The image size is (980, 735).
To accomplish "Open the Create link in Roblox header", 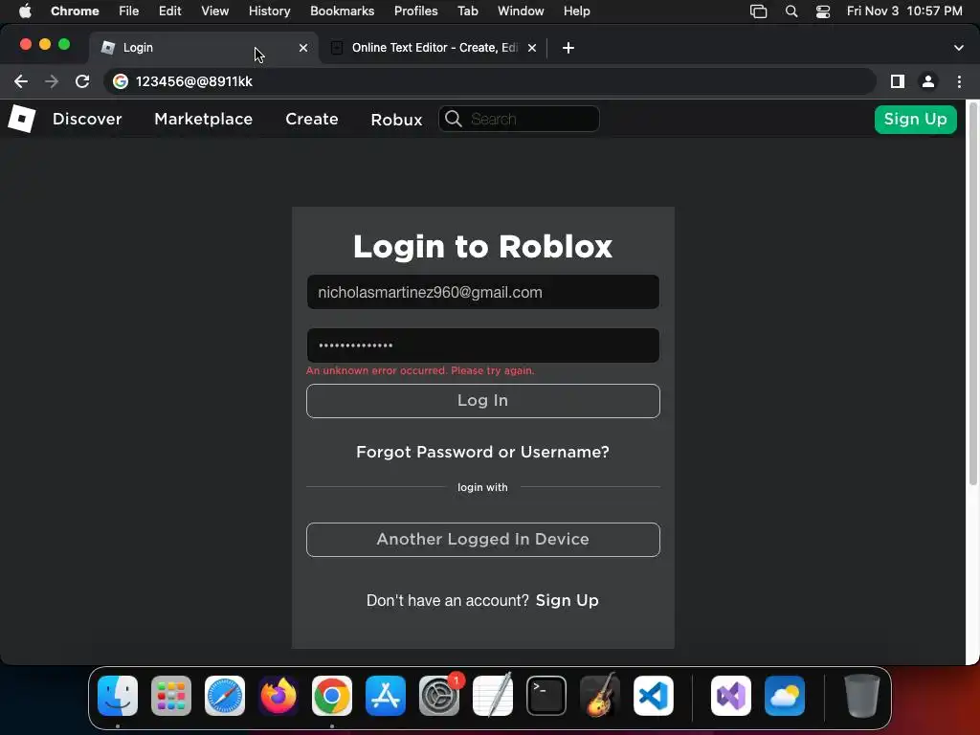I will (x=312, y=119).
